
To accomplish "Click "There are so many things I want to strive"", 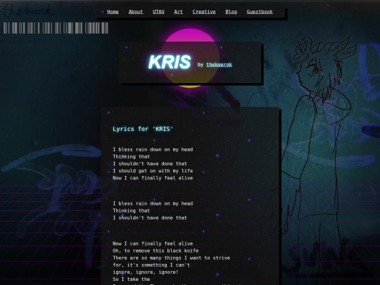I will (x=171, y=258).
